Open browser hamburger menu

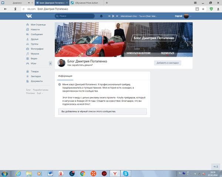(195, 3)
